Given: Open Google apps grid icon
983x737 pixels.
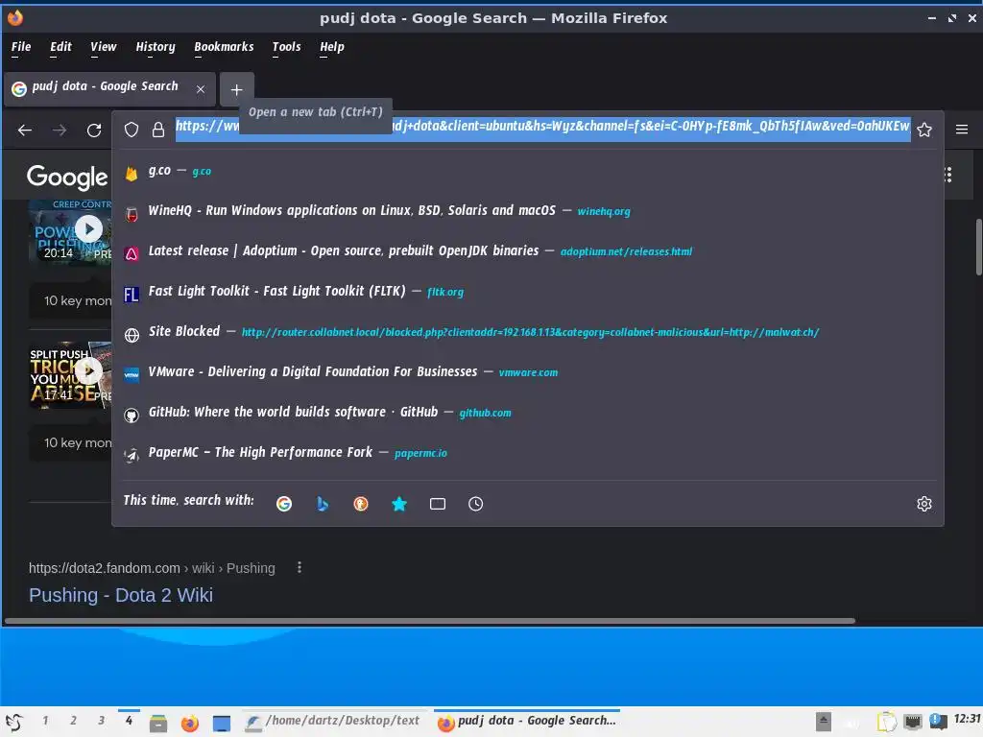Looking at the screenshot, I should click(948, 175).
